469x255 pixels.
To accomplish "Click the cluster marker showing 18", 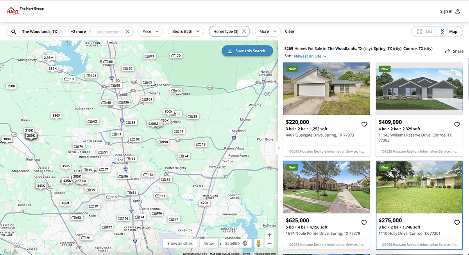I will 201,144.
